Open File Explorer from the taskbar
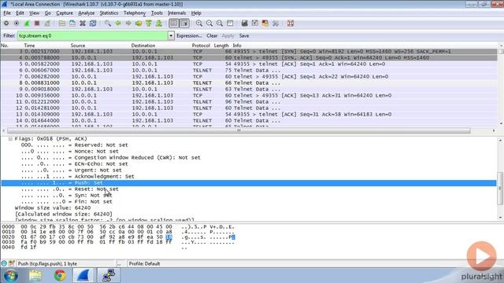This screenshot has width=504, height=283. 35,275
